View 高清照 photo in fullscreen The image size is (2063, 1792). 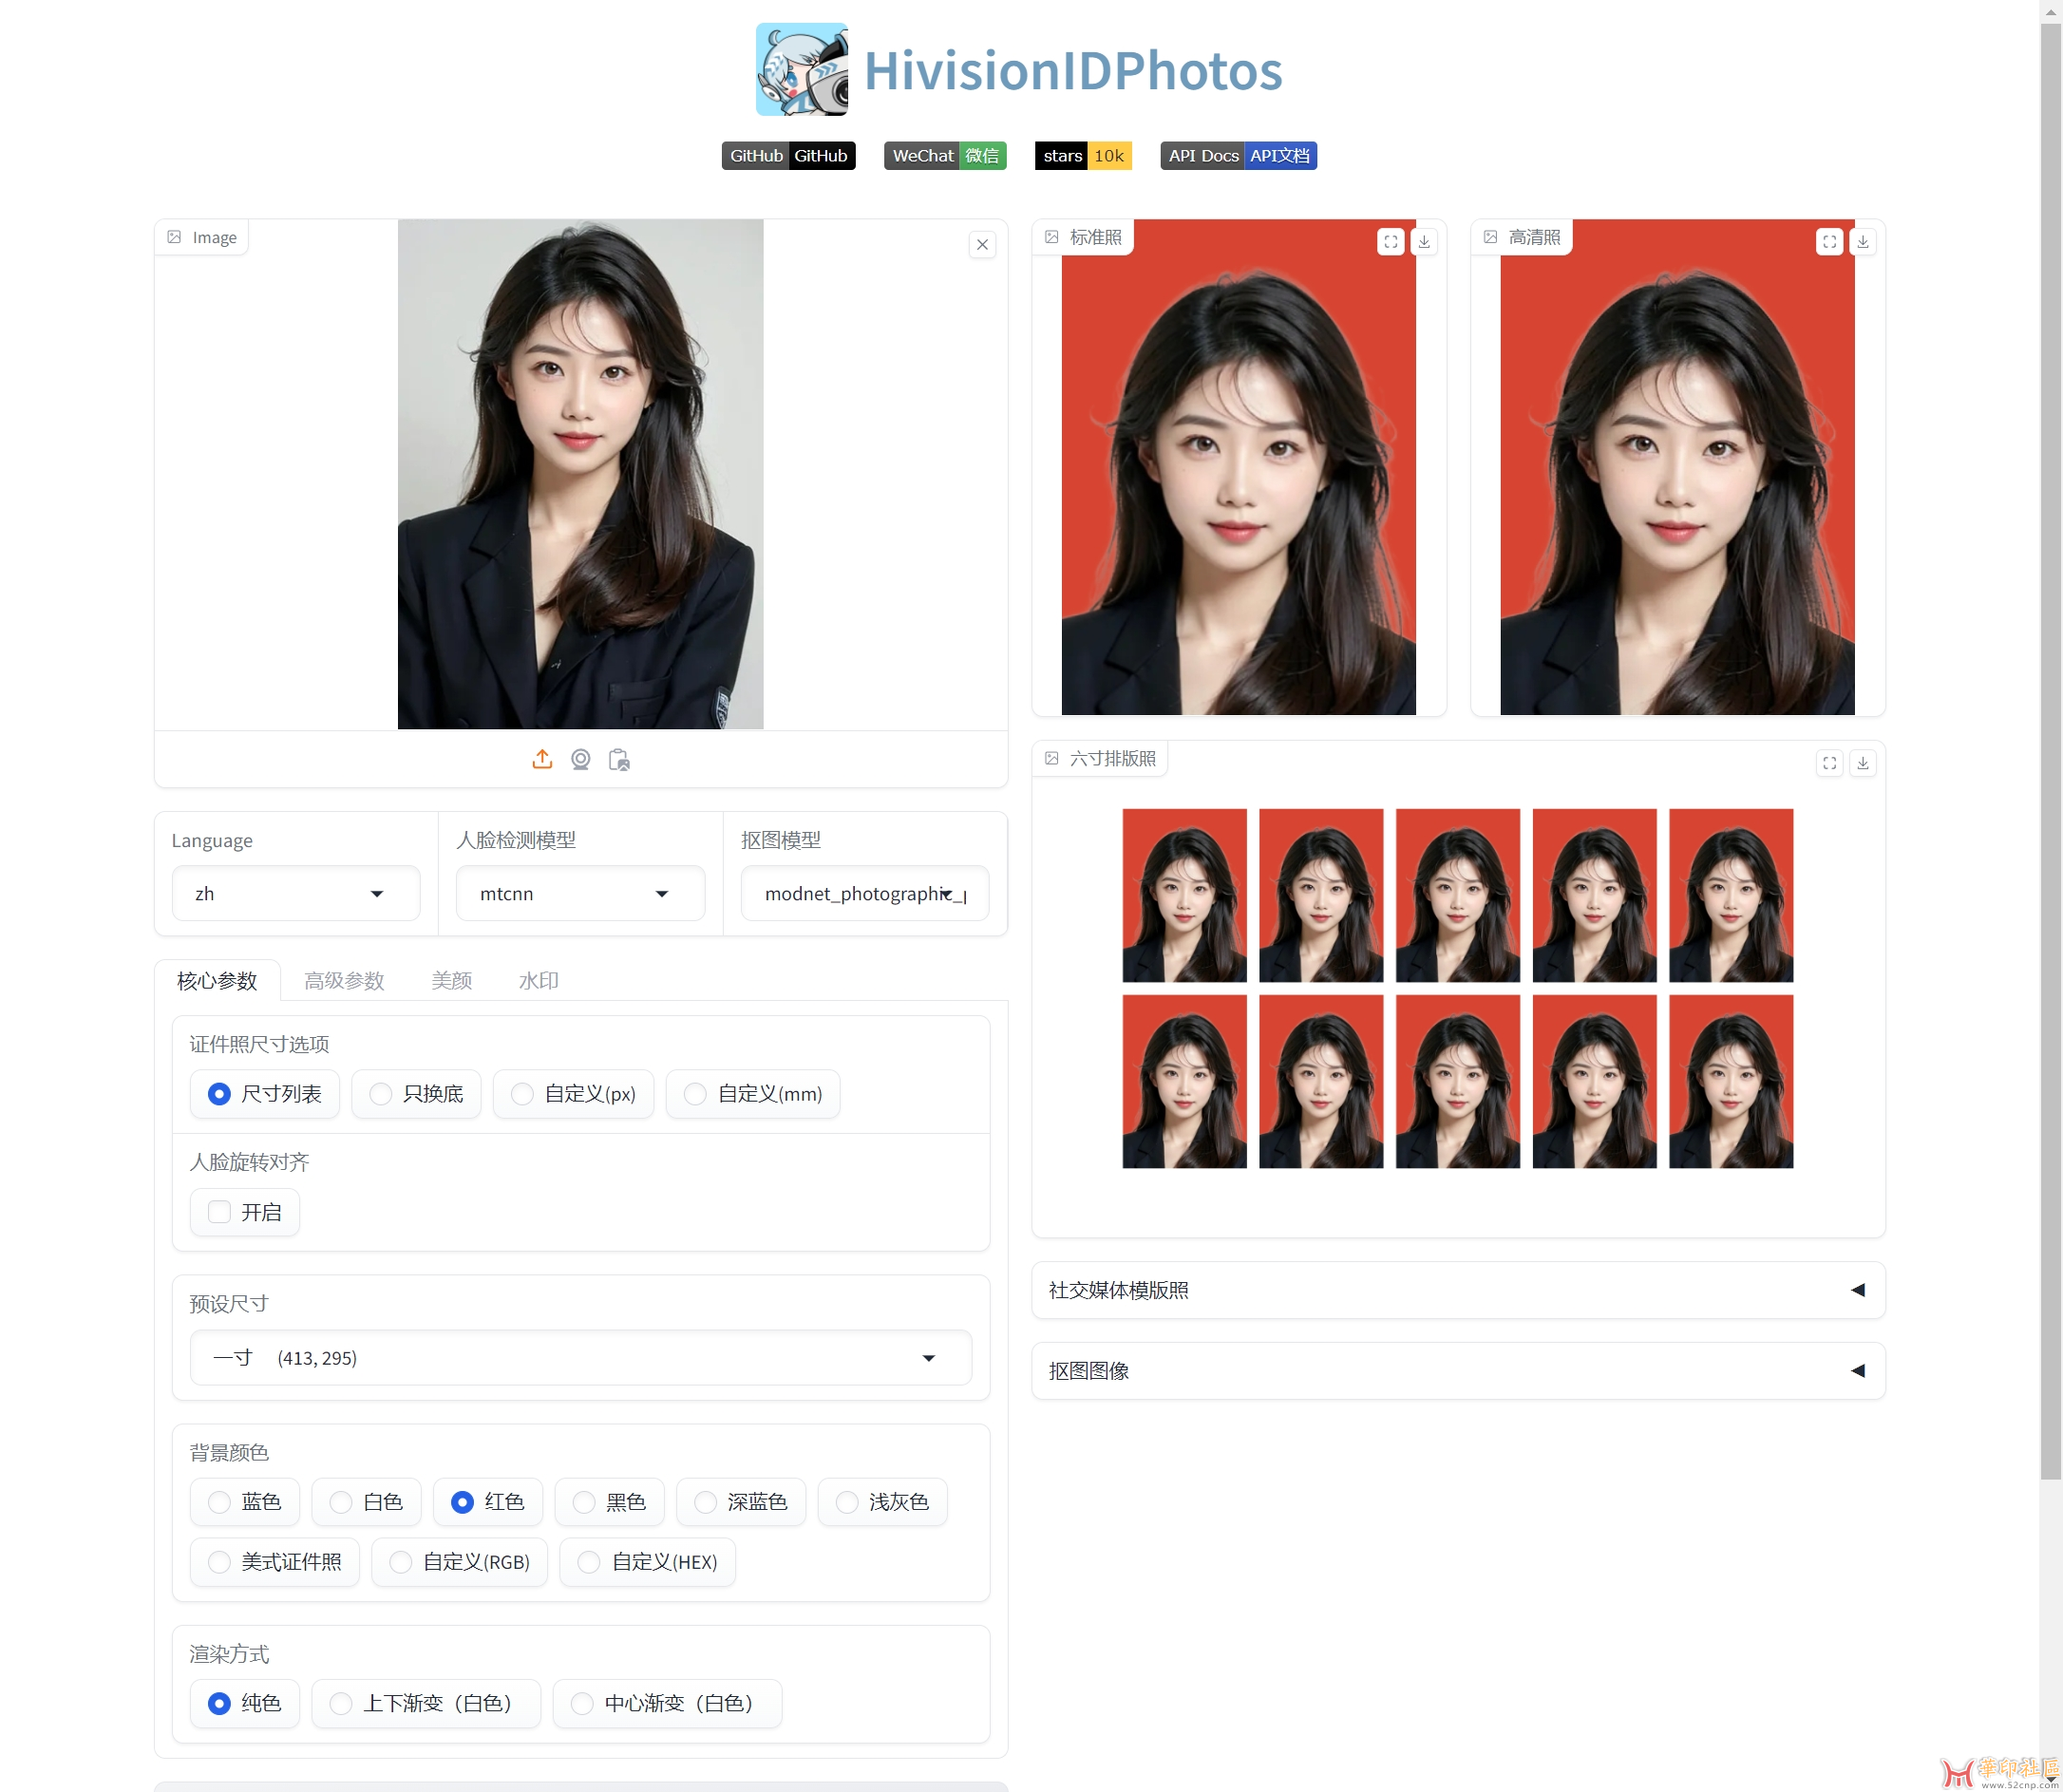pyautogui.click(x=1829, y=241)
